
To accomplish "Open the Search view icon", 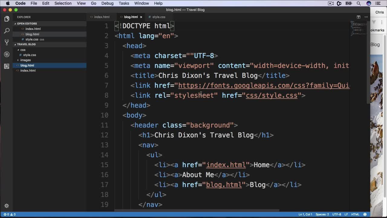I will (x=7, y=31).
